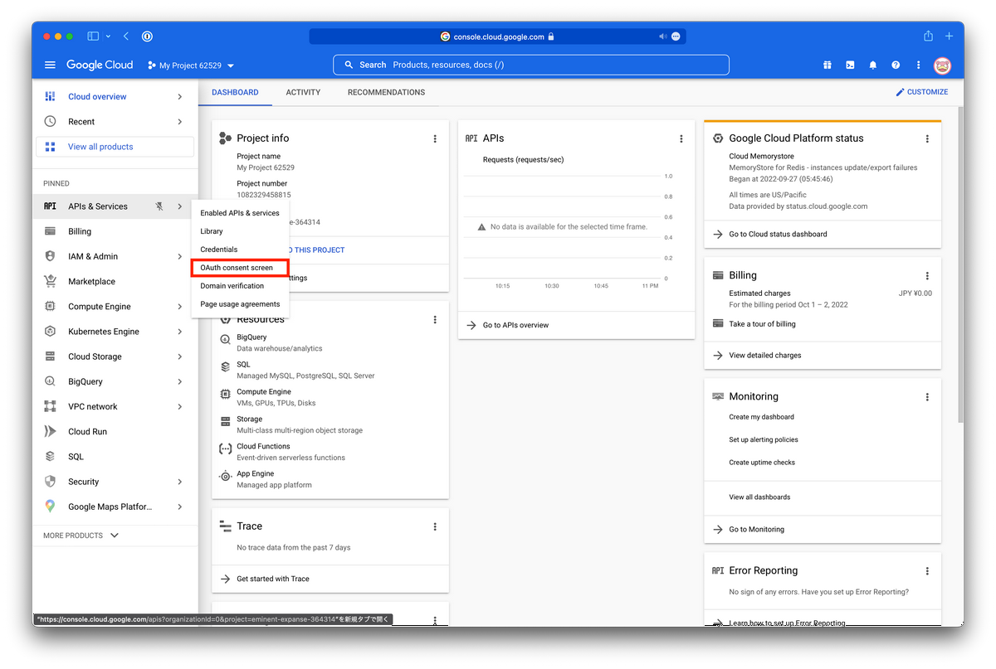
Task: Switch to the ACTIVITY tab
Action: tap(303, 92)
